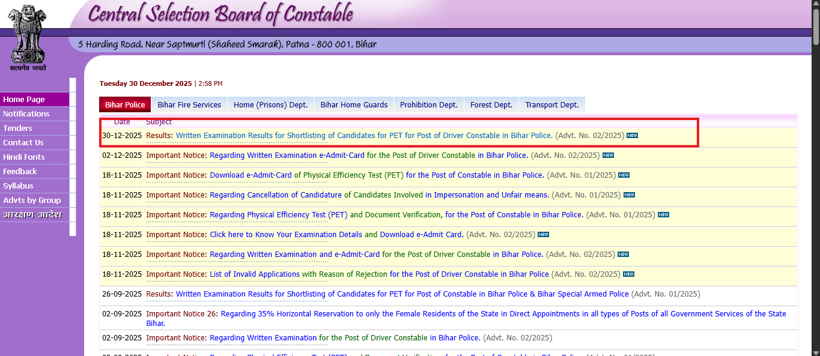This screenshot has width=820, height=356.
Task: Click NEW icon on 02-12-2025 e-Admit-Card notice
Action: click(x=609, y=155)
